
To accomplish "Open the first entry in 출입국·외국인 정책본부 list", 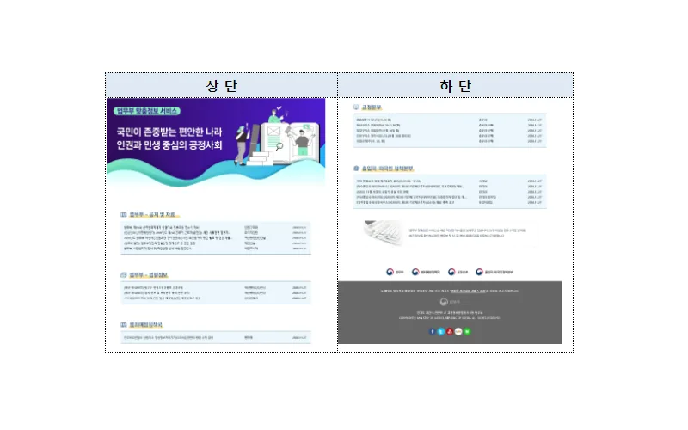I will 389,181.
